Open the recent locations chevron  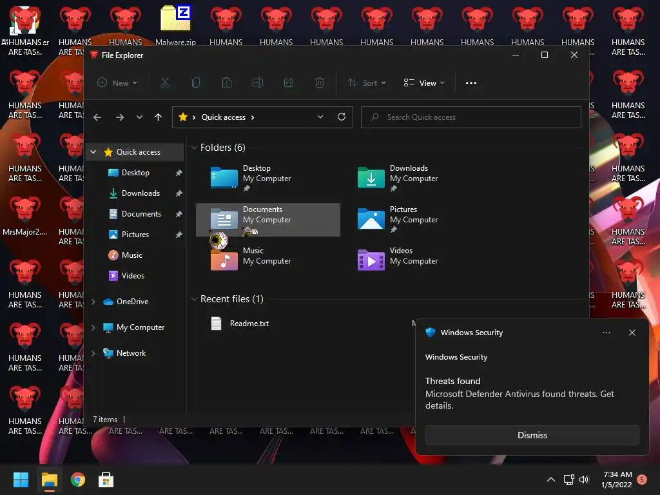click(x=139, y=117)
